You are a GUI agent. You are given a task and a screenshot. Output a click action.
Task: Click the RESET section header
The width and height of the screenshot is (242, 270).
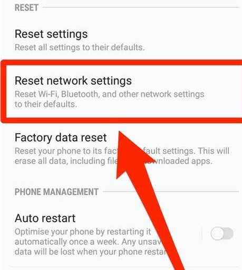26,8
